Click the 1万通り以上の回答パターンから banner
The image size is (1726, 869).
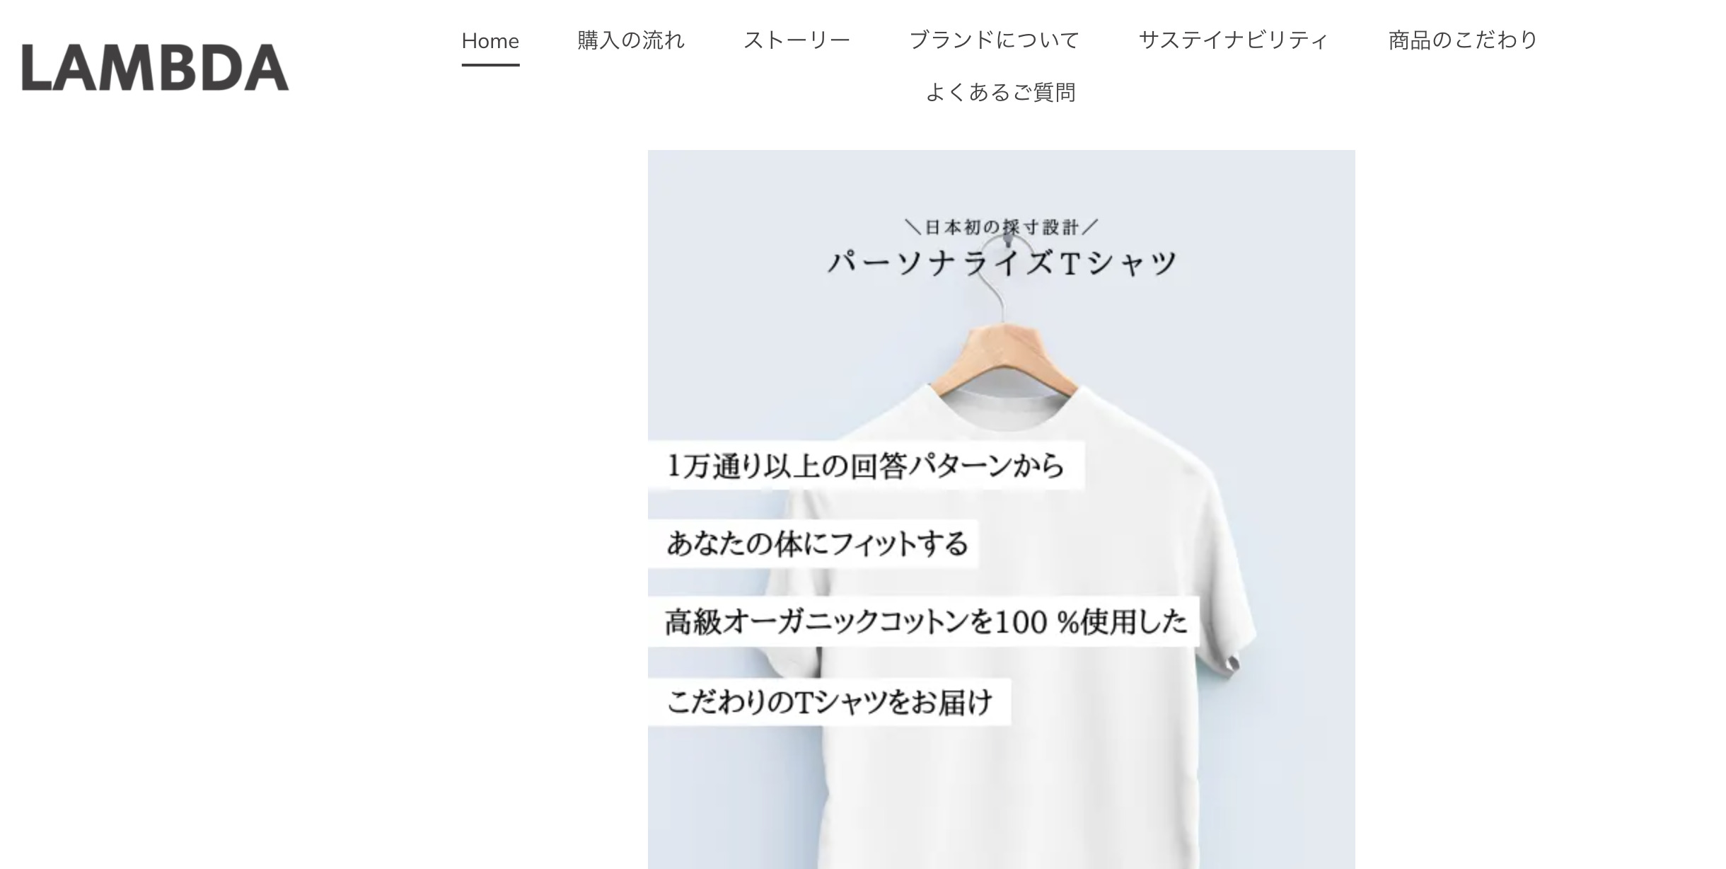coord(867,466)
